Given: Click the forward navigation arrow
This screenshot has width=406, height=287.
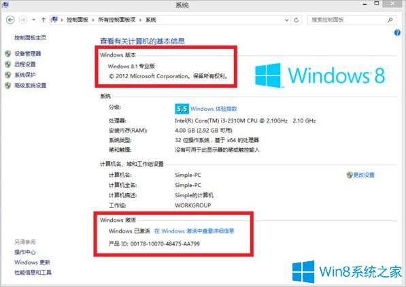Looking at the screenshot, I should 23,20.
